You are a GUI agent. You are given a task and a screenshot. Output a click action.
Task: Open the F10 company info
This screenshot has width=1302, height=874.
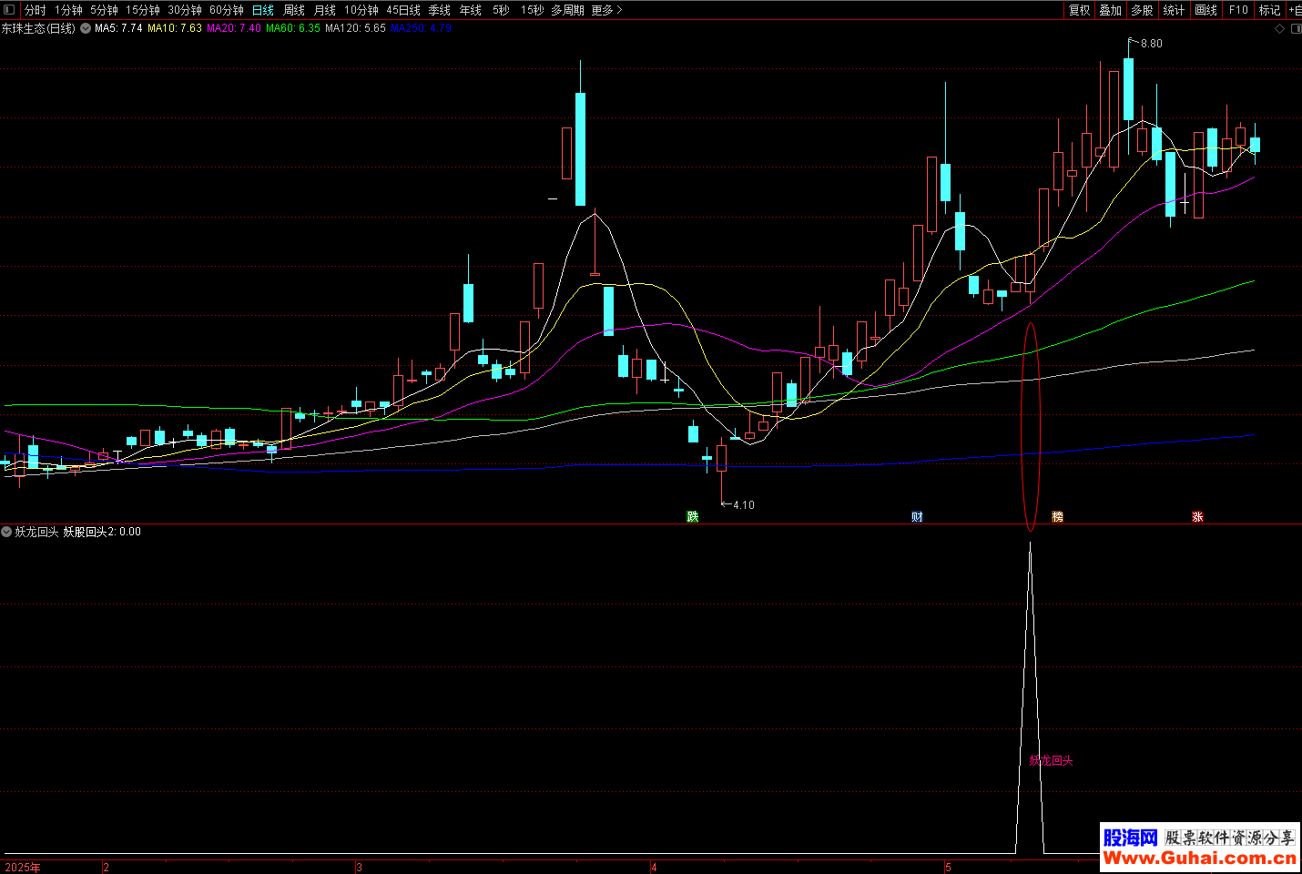point(1238,10)
